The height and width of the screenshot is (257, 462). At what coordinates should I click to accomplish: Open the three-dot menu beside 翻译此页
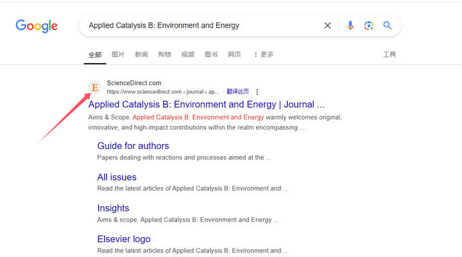pyautogui.click(x=257, y=92)
